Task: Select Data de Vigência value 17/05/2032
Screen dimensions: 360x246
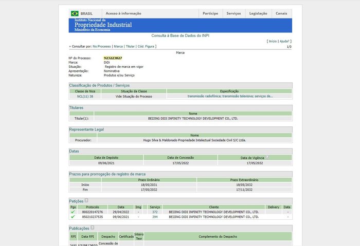Action: click(255, 163)
